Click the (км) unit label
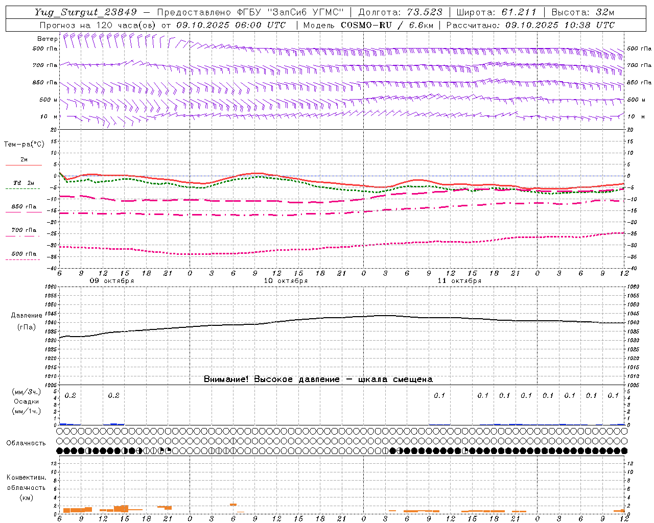The height and width of the screenshot is (523, 654). (x=26, y=497)
